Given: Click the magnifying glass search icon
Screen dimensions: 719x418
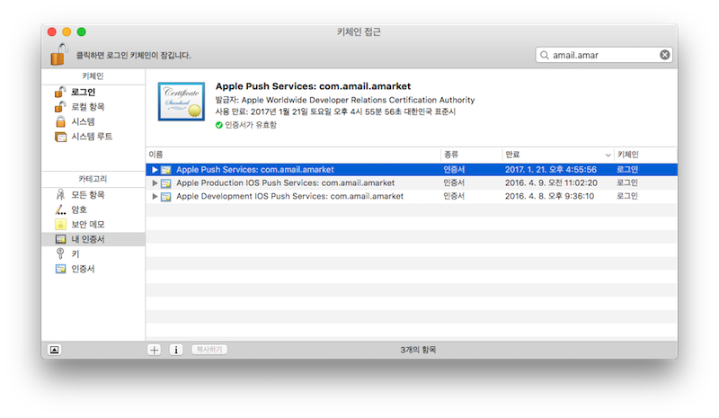Looking at the screenshot, I should [545, 55].
